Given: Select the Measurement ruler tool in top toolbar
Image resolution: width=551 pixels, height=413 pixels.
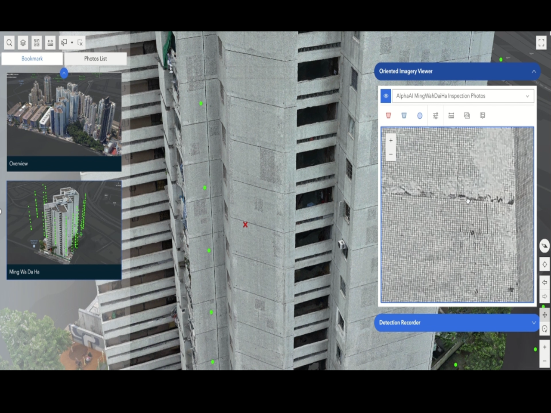Looking at the screenshot, I should tap(50, 43).
